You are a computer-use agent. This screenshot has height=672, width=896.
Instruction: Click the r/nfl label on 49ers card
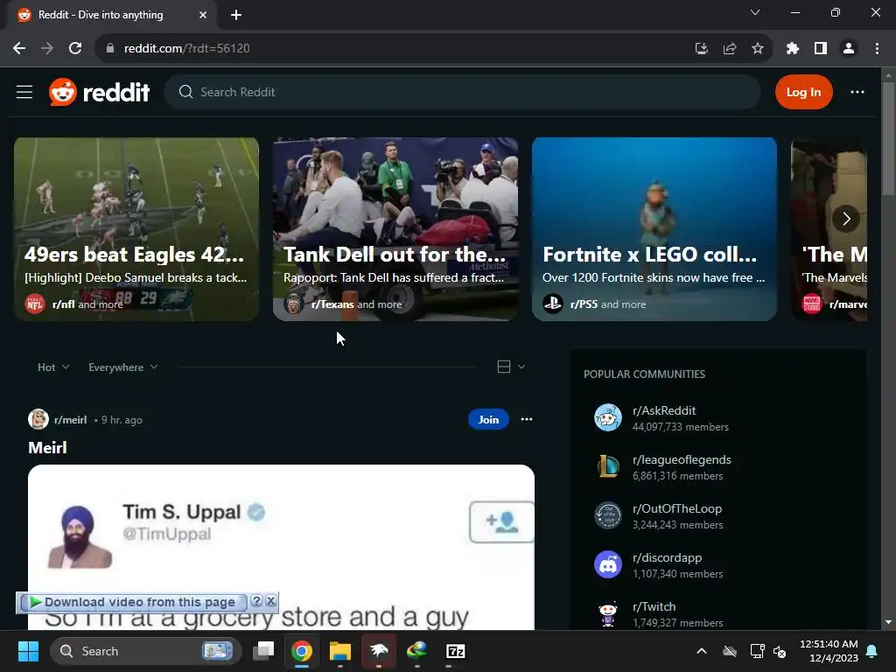(x=63, y=304)
